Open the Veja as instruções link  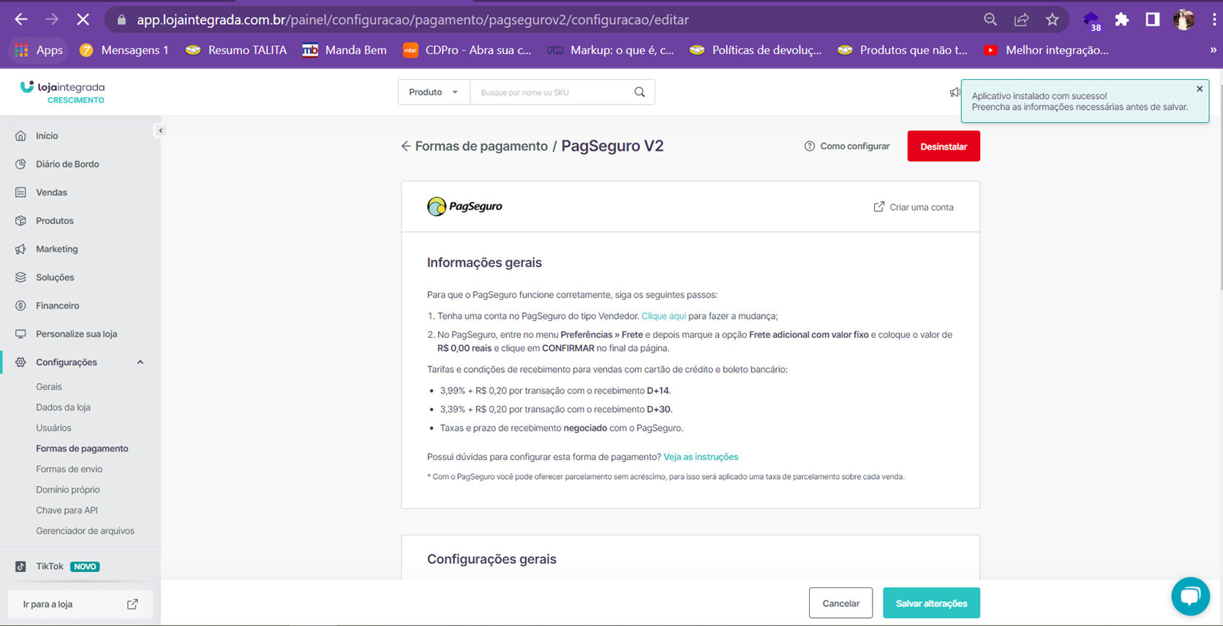(x=701, y=457)
